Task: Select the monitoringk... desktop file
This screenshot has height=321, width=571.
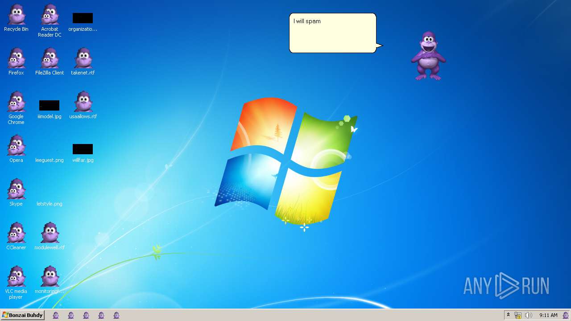Action: coord(50,280)
